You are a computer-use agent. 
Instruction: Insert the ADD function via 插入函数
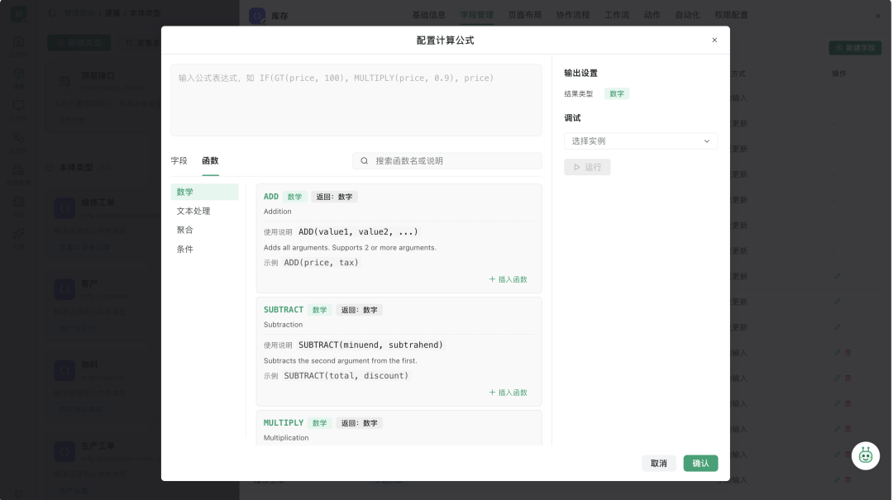(508, 279)
